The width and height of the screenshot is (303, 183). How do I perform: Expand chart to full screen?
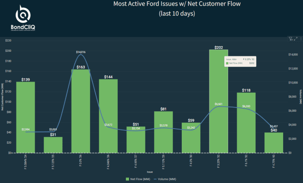point(296,39)
